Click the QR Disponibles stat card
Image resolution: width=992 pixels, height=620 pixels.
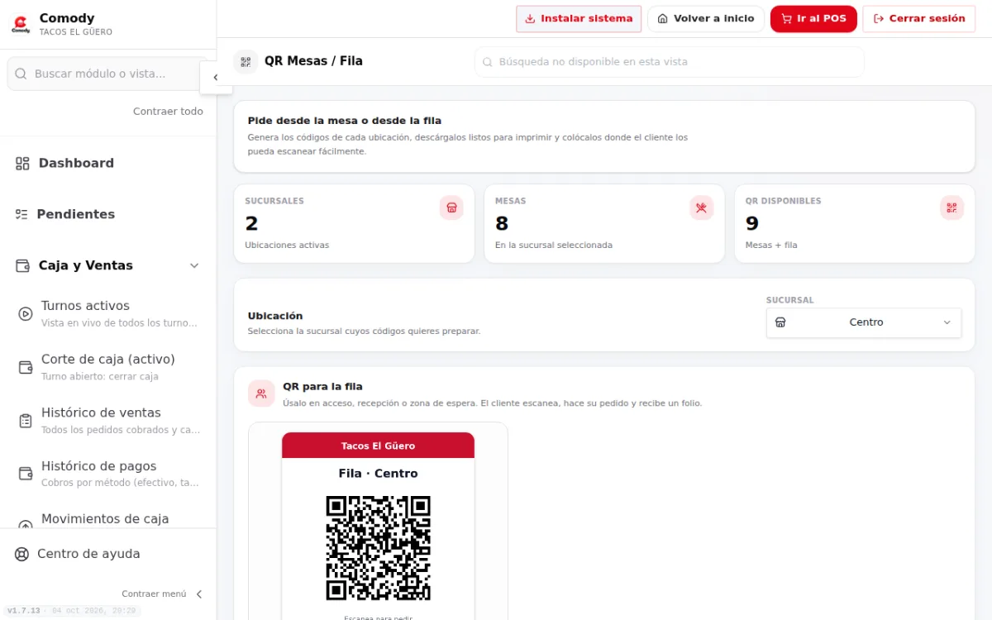pyautogui.click(x=855, y=223)
